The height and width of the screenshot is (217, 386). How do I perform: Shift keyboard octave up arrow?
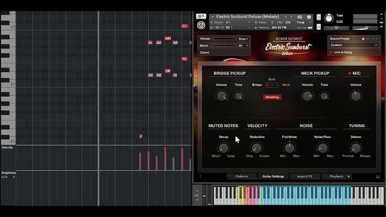coord(197,190)
